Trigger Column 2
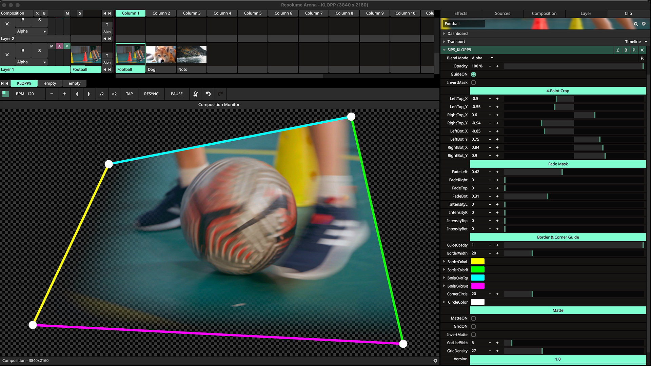The height and width of the screenshot is (366, 651). 161,13
